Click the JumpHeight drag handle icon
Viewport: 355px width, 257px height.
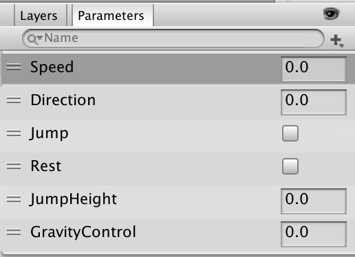click(14, 199)
